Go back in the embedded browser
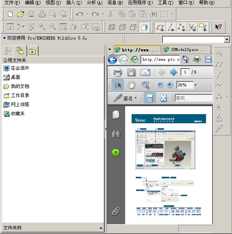The image size is (232, 234). point(113,60)
